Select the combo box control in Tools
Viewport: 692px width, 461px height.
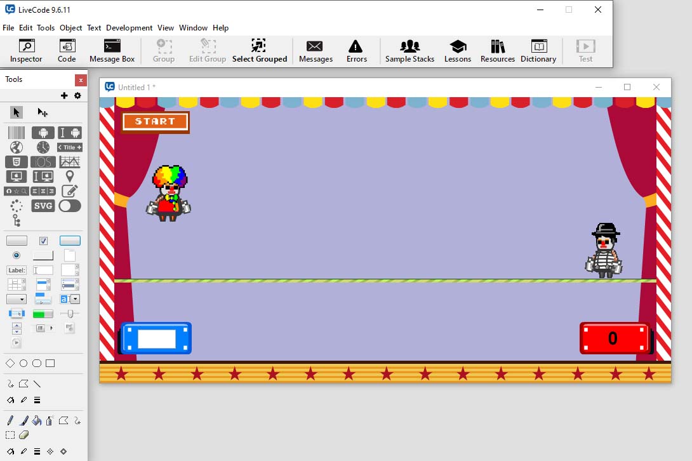click(70, 299)
